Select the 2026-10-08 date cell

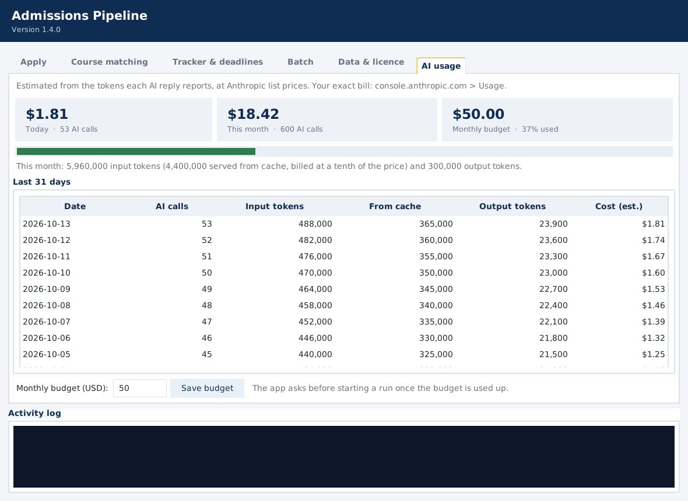point(47,305)
